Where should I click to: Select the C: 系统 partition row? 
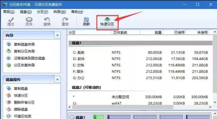coord(140,53)
